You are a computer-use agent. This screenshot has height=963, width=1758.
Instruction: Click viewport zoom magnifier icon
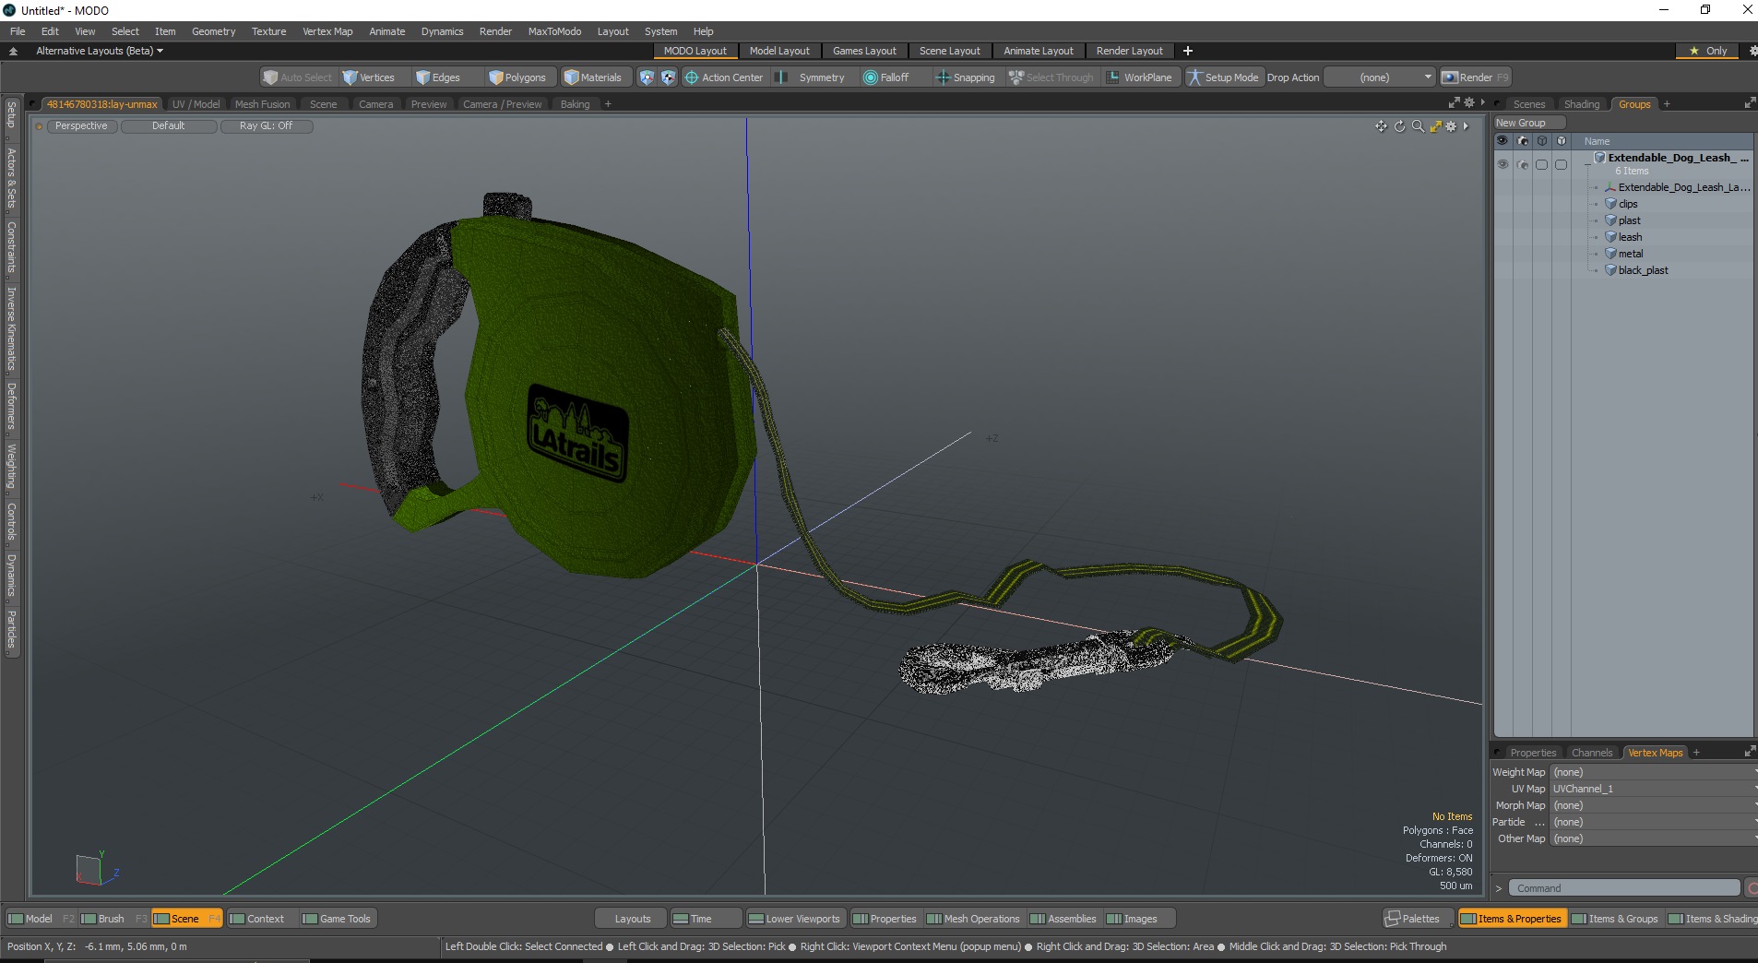tap(1418, 126)
